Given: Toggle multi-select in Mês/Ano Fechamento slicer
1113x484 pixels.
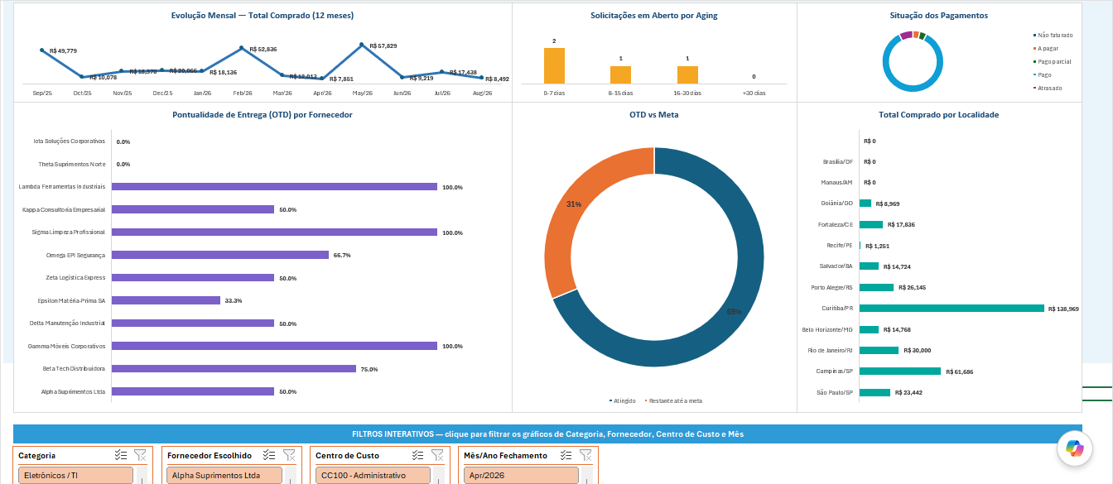Looking at the screenshot, I should pos(566,455).
